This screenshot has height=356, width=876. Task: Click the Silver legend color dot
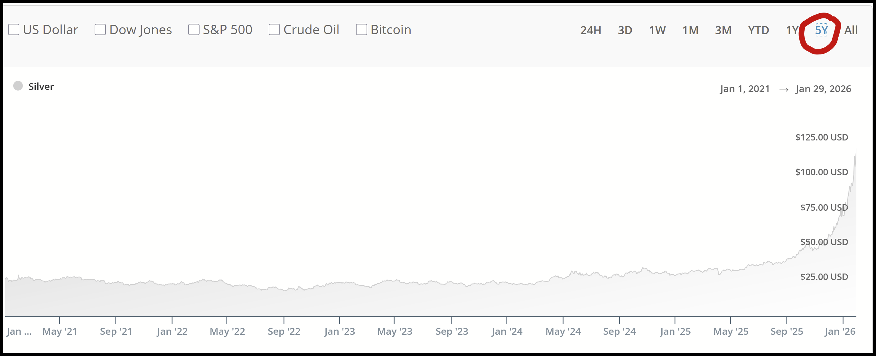point(18,86)
